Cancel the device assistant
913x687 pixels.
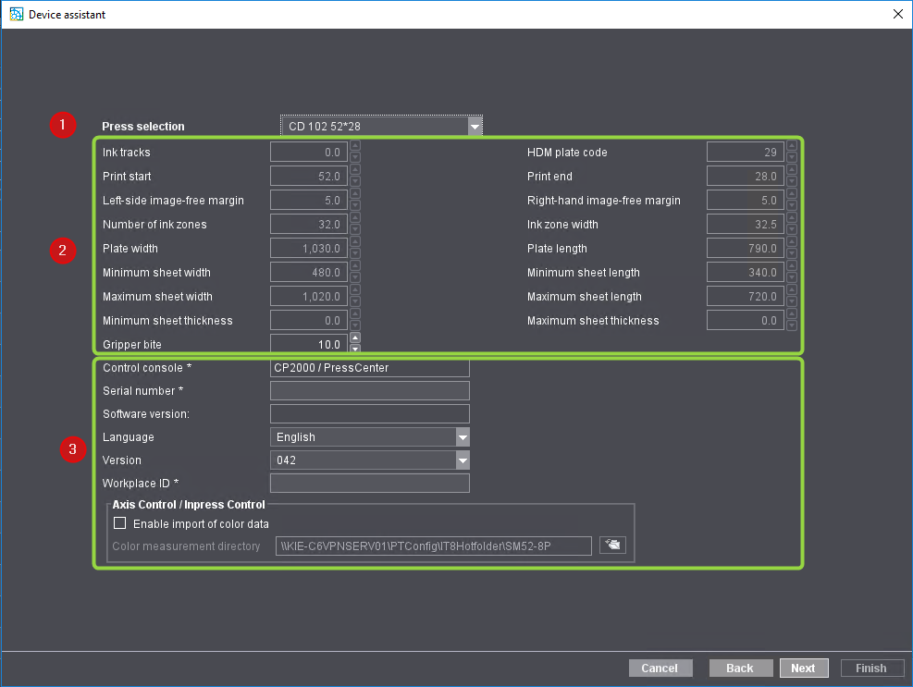pyautogui.click(x=660, y=668)
